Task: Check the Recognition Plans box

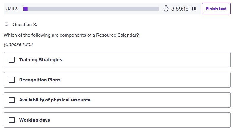Action: 12,80
